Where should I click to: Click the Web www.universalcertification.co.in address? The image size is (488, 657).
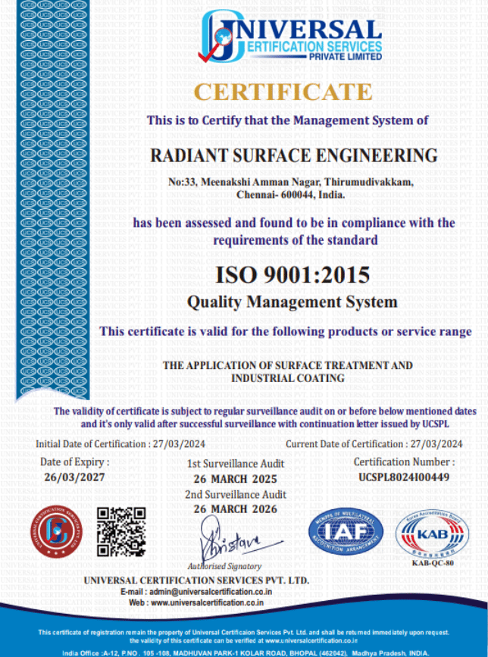pos(196,602)
